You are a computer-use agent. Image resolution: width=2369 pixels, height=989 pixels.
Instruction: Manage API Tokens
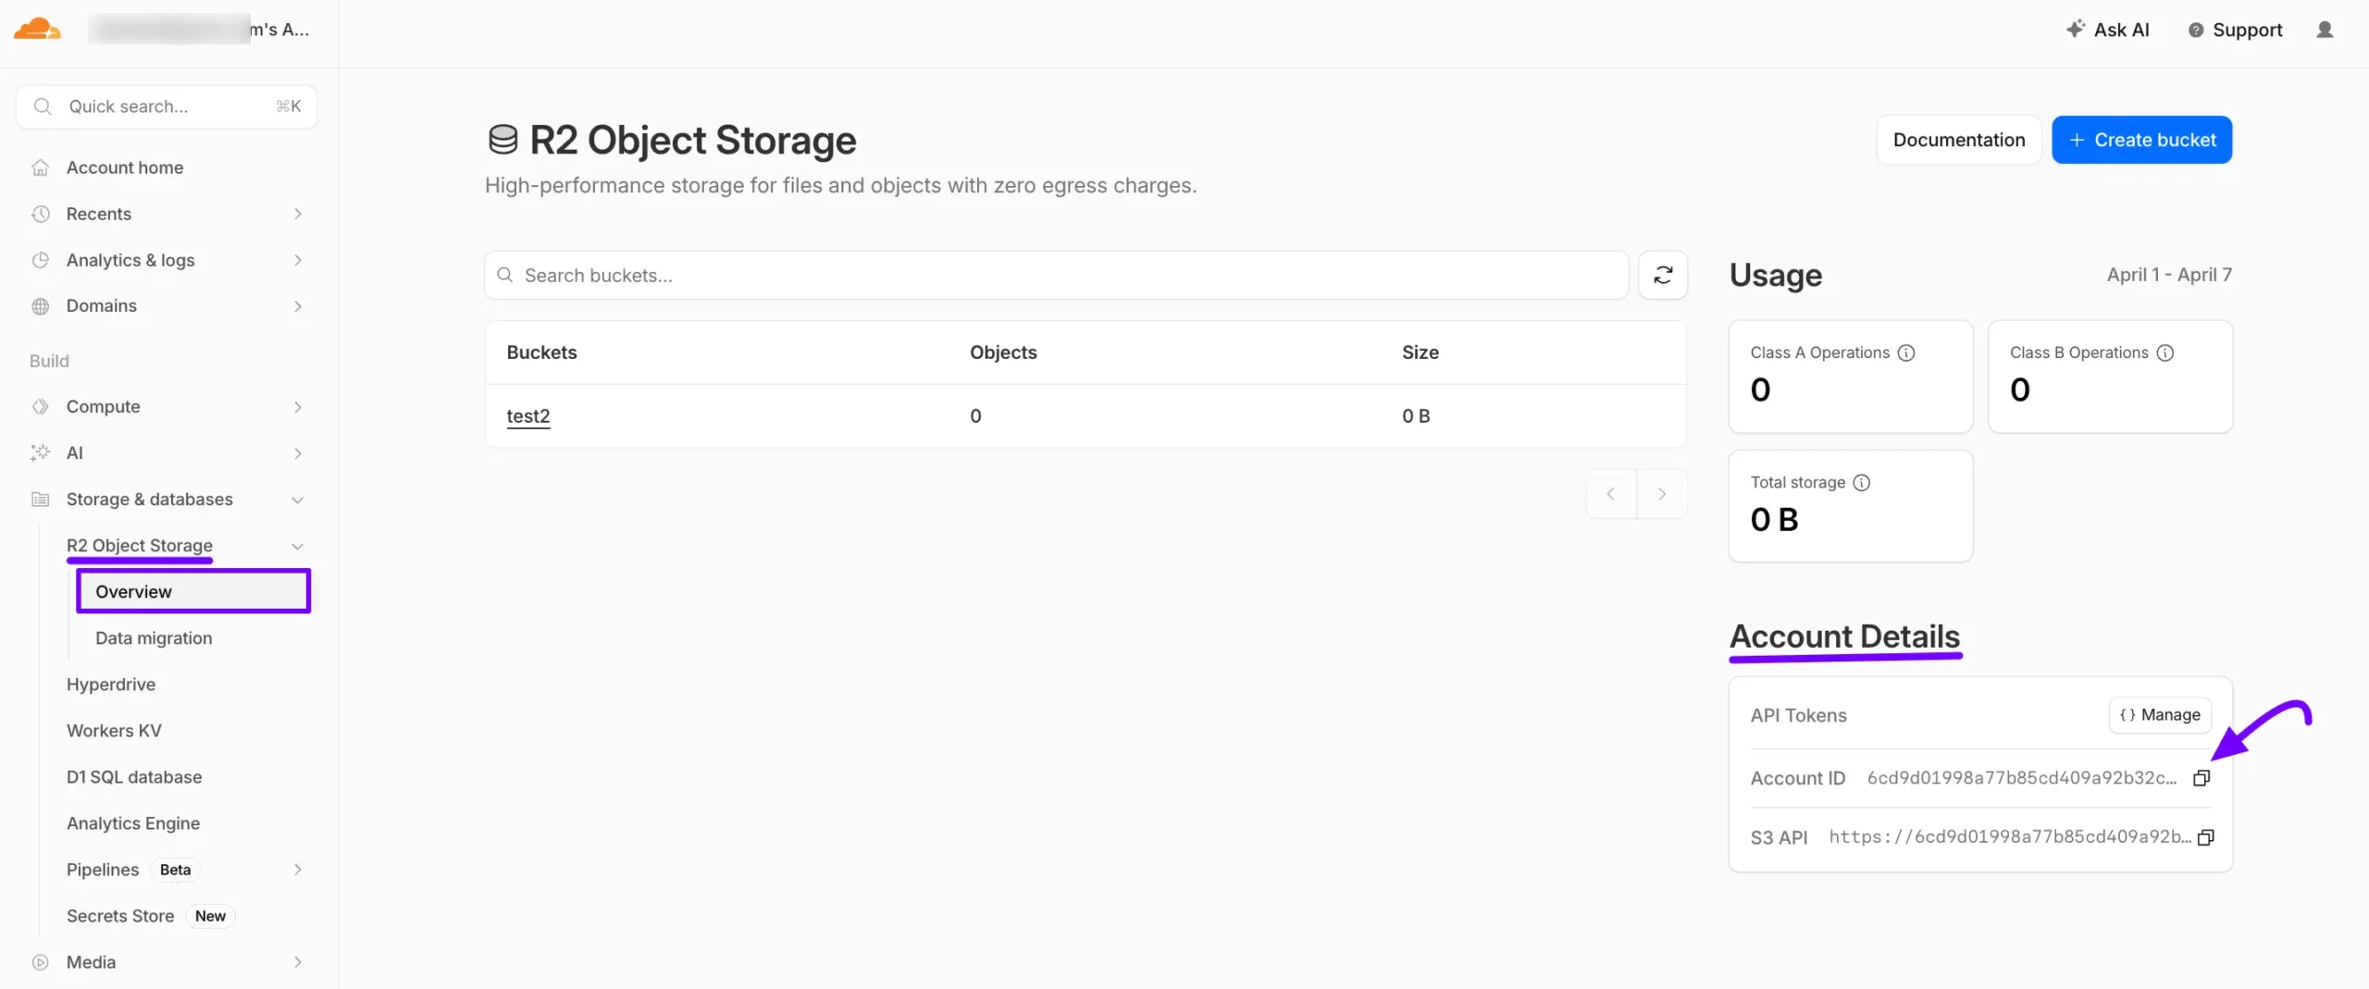(x=2160, y=715)
